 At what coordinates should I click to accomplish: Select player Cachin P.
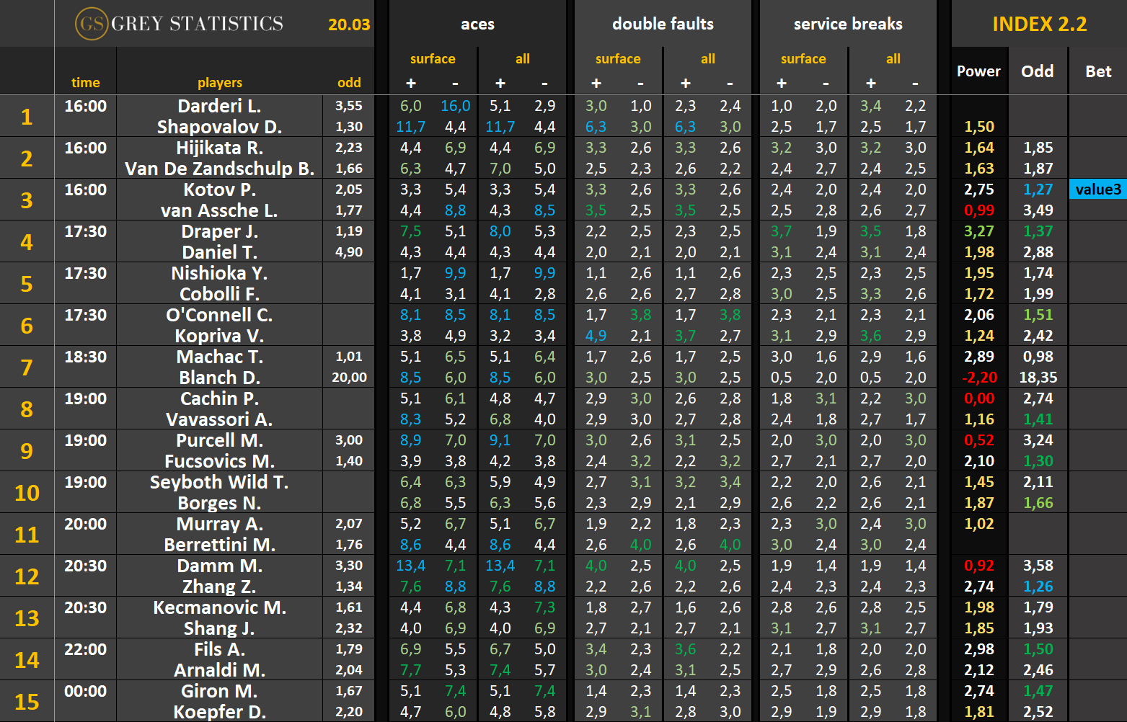[219, 398]
